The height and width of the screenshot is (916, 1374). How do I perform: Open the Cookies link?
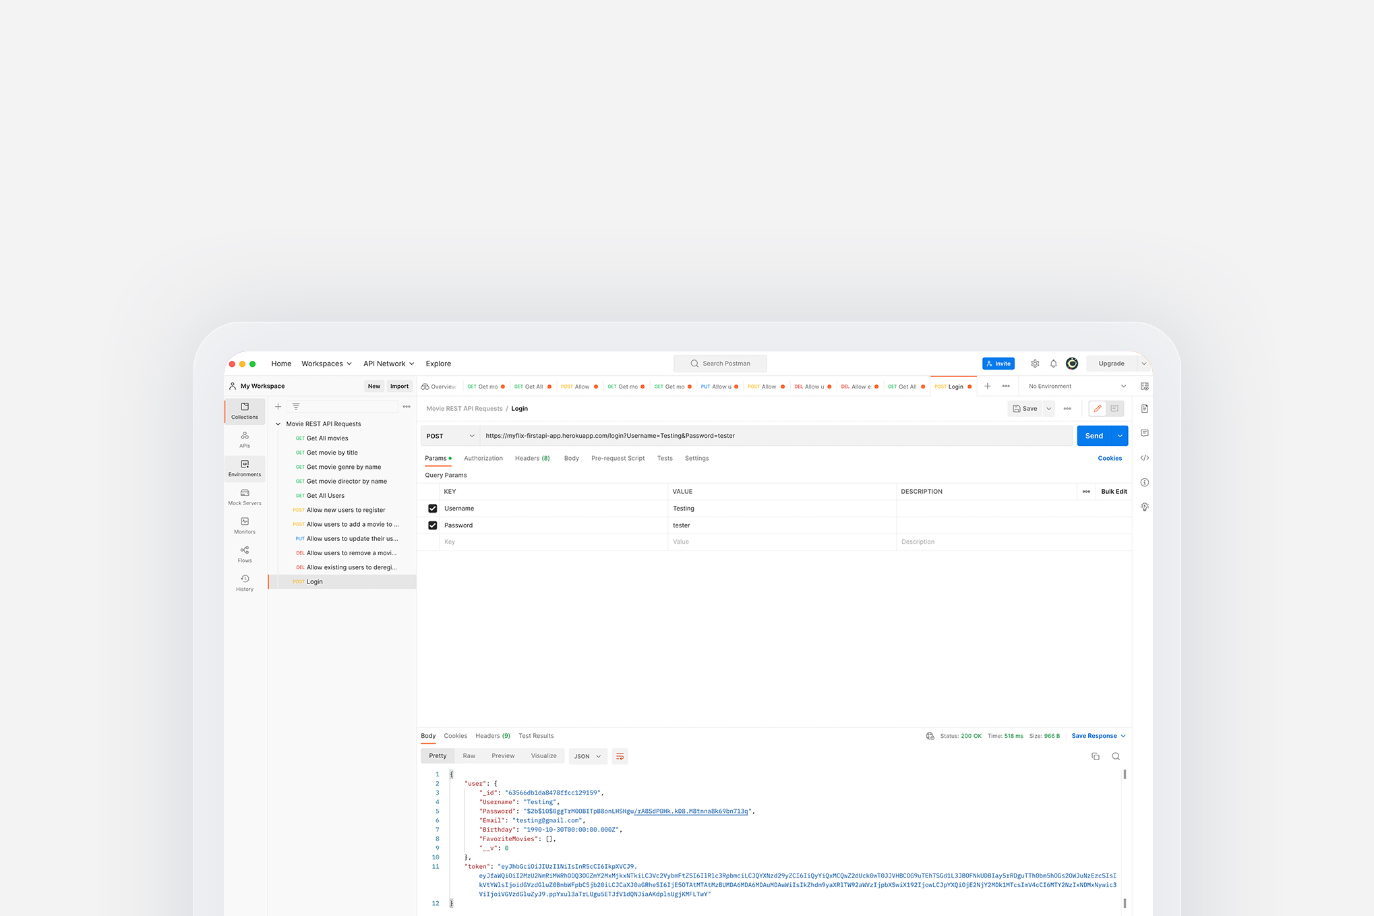tap(1110, 458)
